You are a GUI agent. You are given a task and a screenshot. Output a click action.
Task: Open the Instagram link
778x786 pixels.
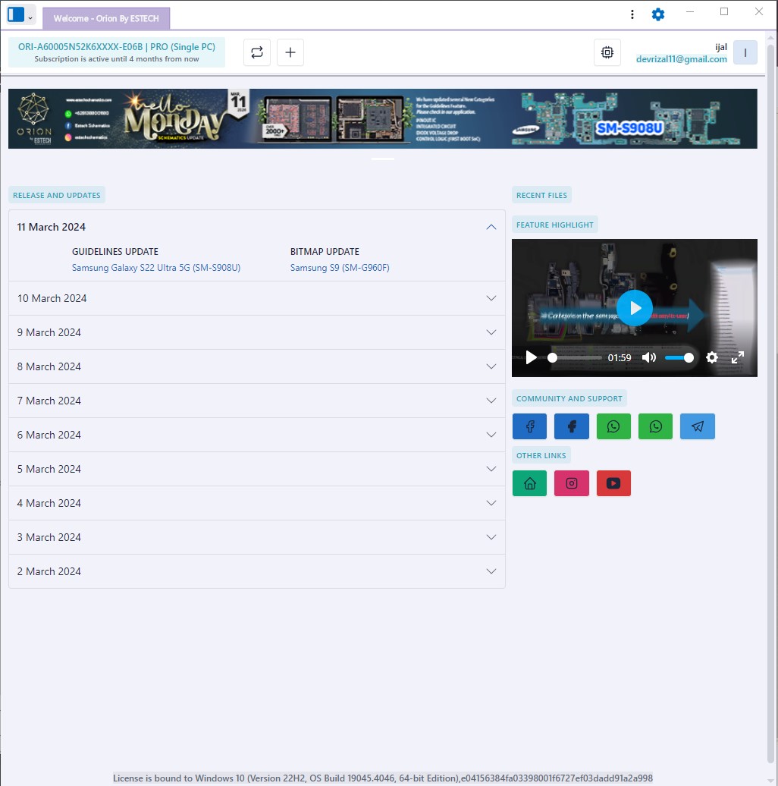[571, 483]
